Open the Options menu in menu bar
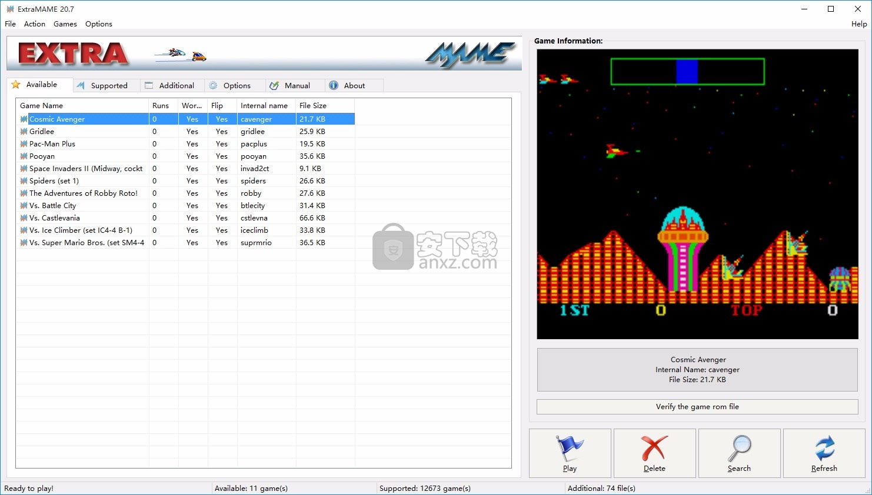Screen dimensions: 872x495 [x=99, y=24]
